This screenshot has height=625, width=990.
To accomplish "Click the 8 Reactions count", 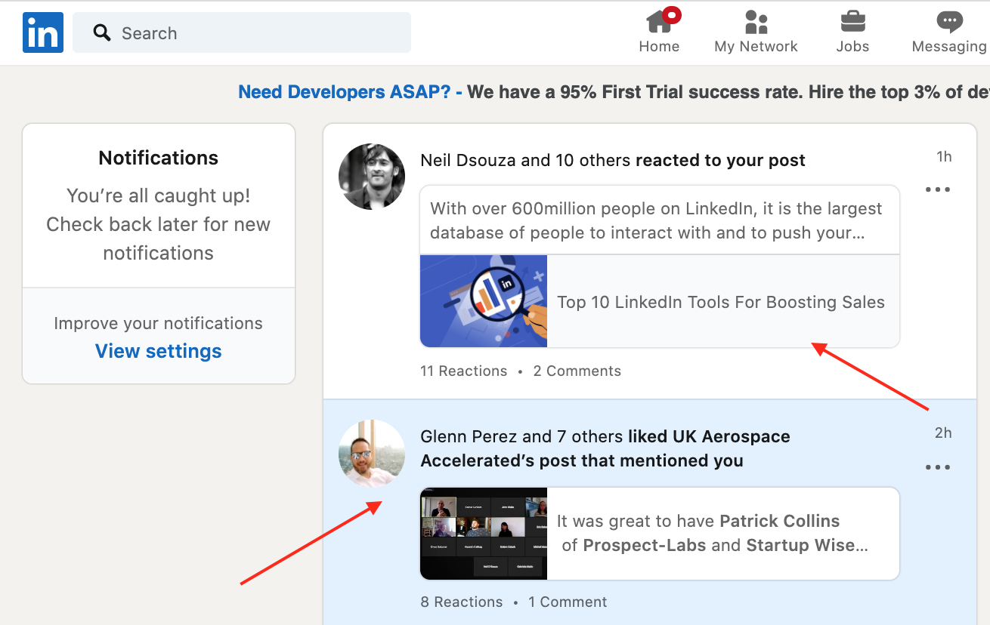I will (462, 602).
